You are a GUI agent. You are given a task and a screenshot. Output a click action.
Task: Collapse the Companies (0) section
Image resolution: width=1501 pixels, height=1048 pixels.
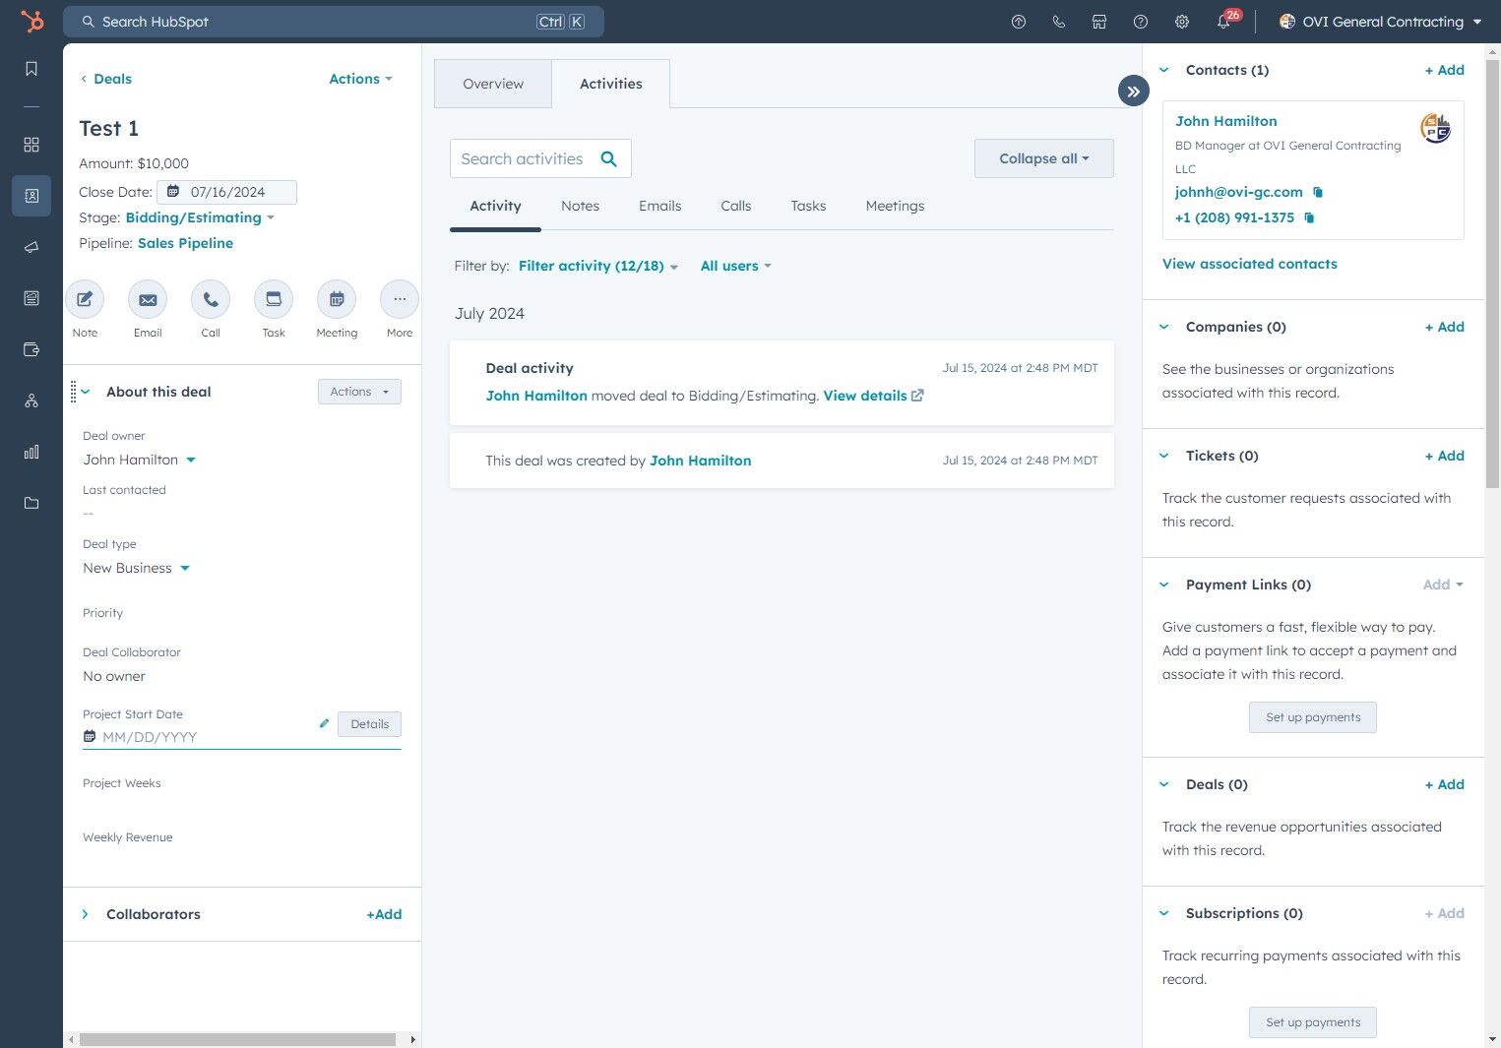(1164, 327)
